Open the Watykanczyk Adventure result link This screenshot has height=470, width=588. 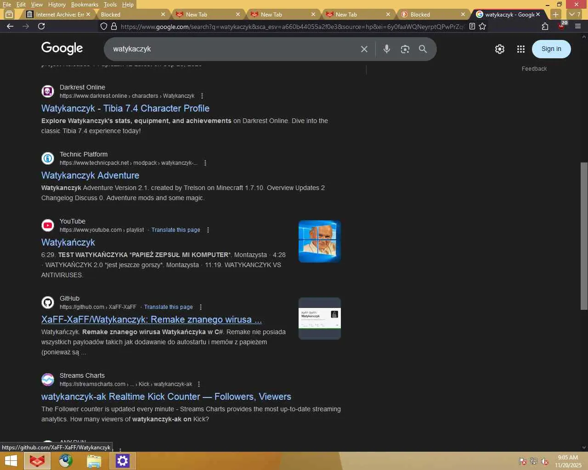tap(90, 175)
